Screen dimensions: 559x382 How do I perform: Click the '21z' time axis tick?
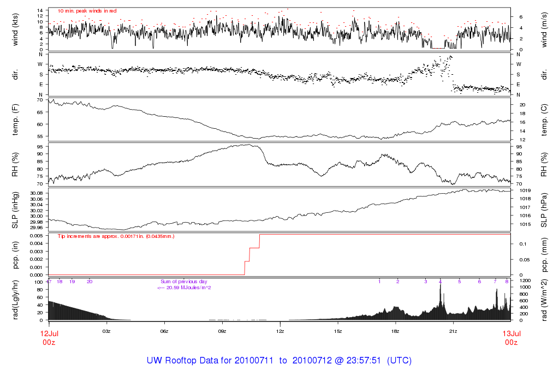[x=453, y=331]
